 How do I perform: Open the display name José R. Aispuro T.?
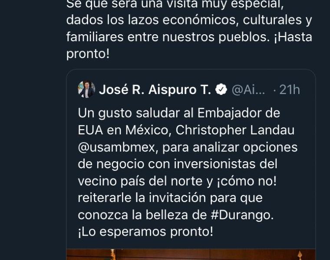[x=155, y=89]
